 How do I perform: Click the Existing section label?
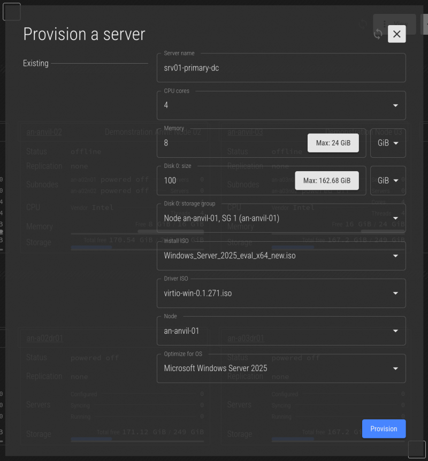click(36, 63)
